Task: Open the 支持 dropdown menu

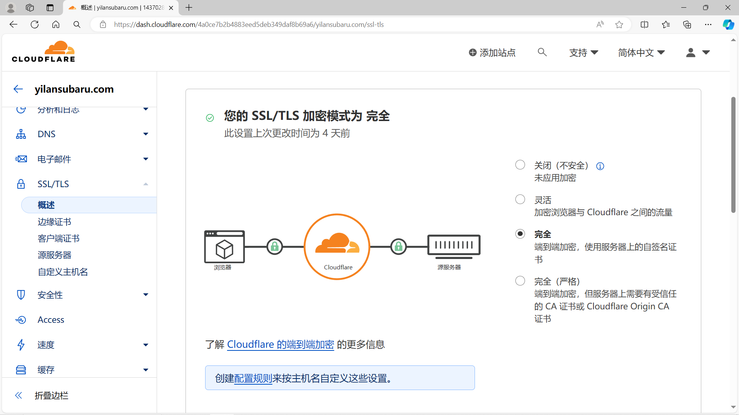Action: pyautogui.click(x=584, y=53)
